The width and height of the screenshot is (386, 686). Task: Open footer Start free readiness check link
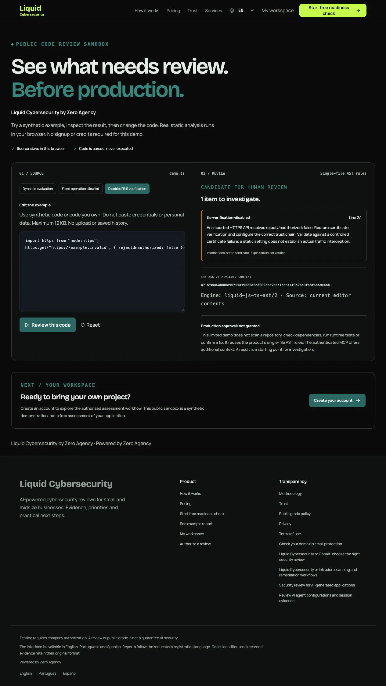pos(202,514)
